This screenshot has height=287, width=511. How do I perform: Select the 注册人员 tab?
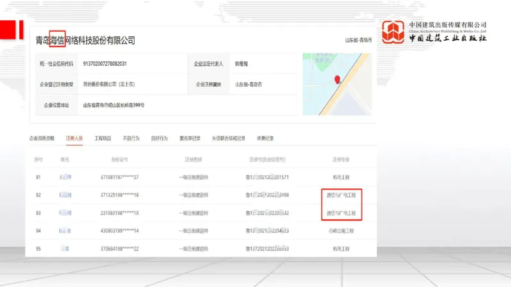click(74, 138)
